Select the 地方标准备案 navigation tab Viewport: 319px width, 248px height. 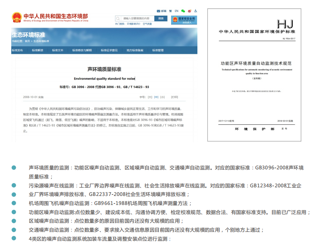coord(135,50)
